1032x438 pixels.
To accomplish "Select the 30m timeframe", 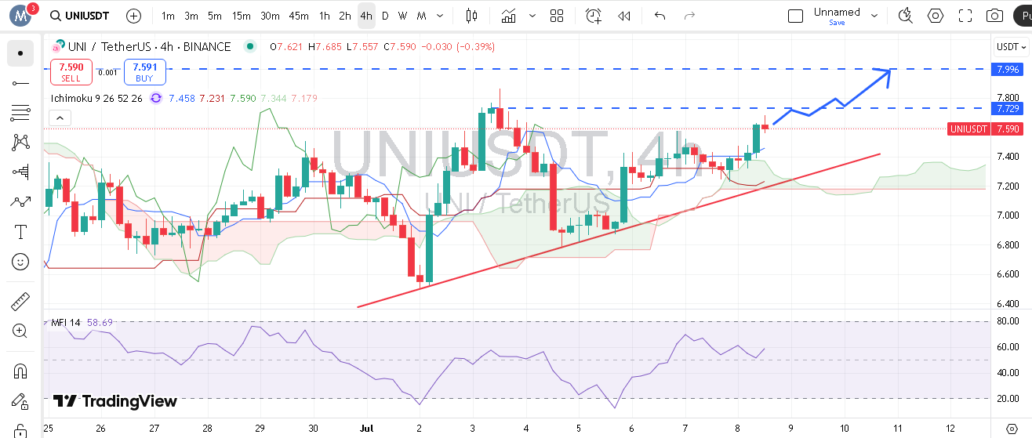I will [x=270, y=16].
